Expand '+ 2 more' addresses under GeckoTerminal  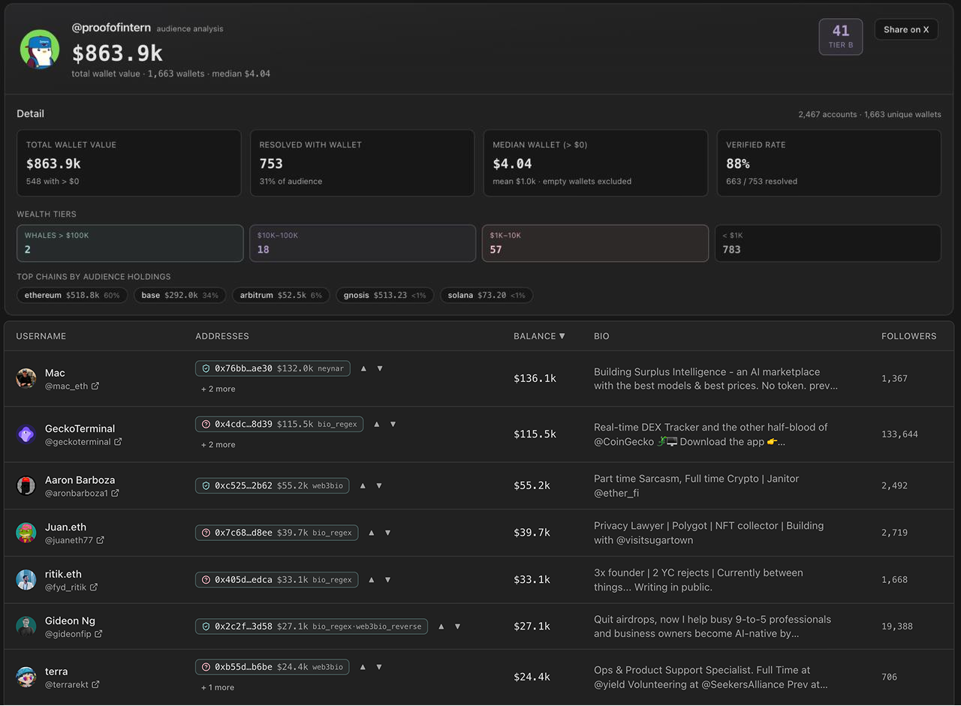[x=218, y=444]
